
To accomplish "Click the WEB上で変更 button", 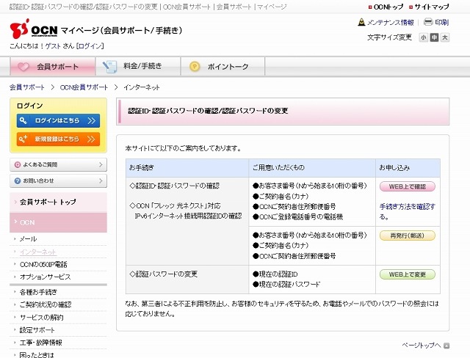I will pos(408,274).
